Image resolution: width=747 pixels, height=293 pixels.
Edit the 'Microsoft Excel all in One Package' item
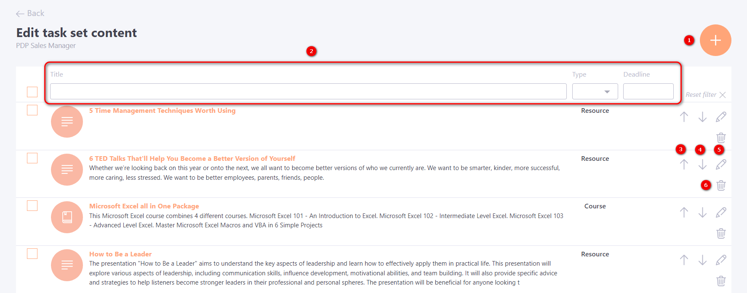coord(721,212)
